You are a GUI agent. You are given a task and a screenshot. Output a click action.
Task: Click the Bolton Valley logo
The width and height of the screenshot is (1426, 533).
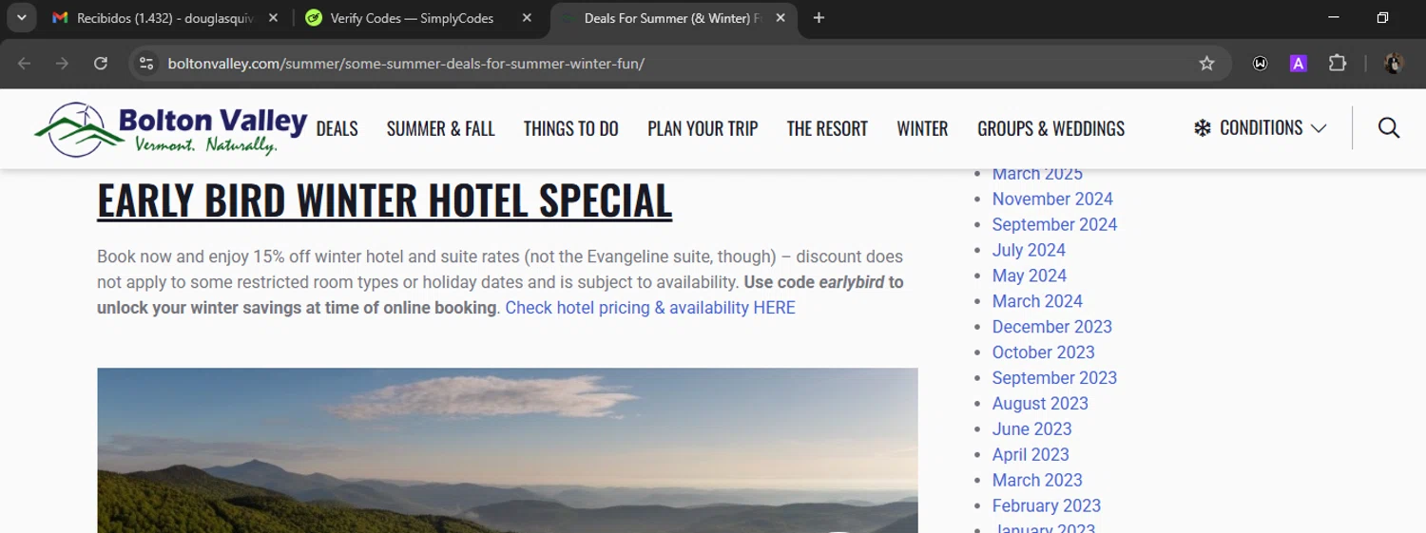[170, 129]
